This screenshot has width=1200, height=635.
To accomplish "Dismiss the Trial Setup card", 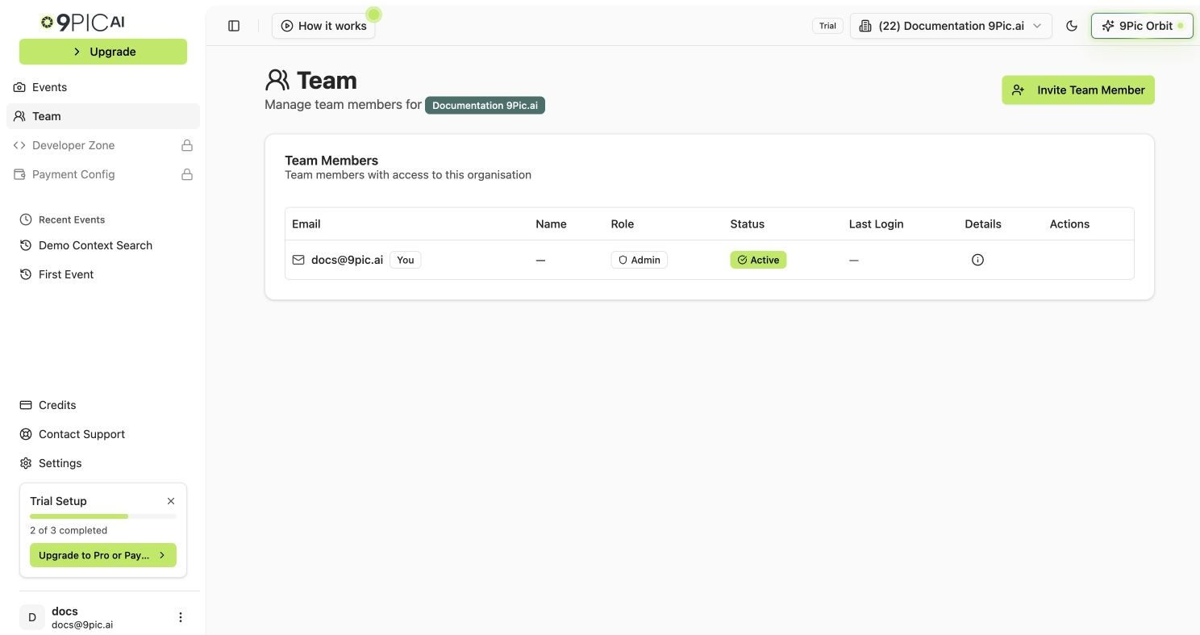I will pyautogui.click(x=171, y=501).
